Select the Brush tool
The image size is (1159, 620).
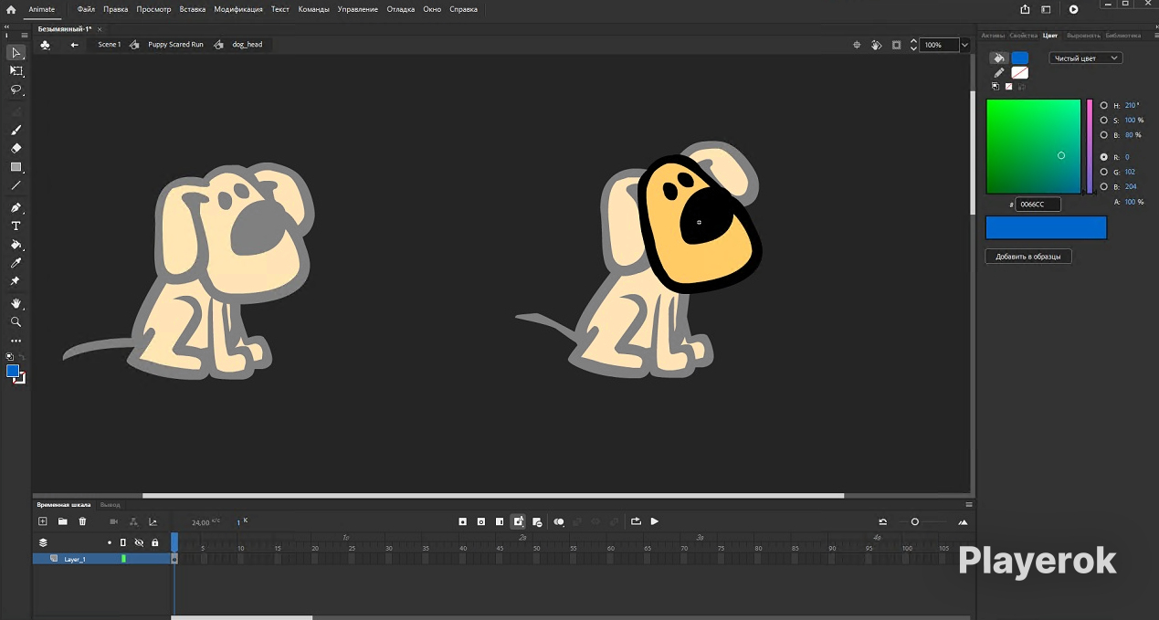(16, 130)
